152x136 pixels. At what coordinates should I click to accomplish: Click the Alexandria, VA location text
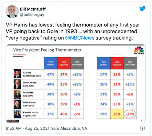[x=74, y=128]
